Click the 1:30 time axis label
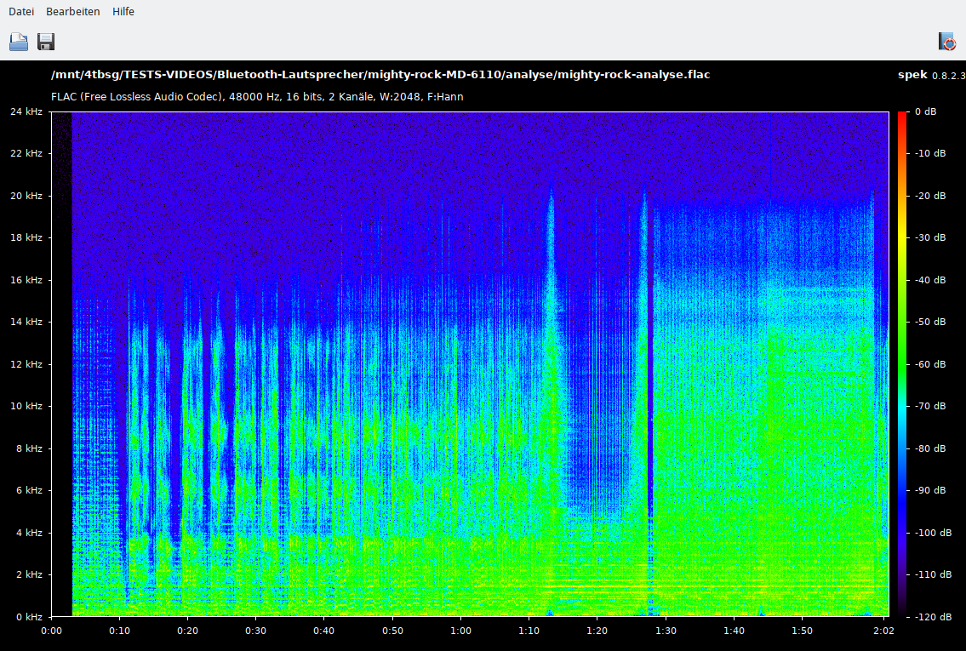 (666, 631)
